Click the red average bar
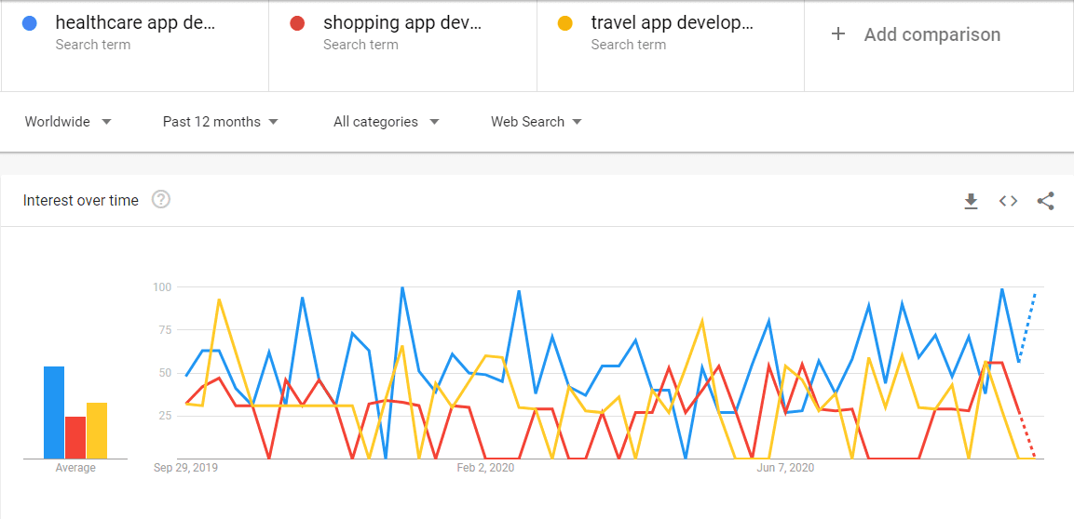1074x519 pixels. point(75,437)
